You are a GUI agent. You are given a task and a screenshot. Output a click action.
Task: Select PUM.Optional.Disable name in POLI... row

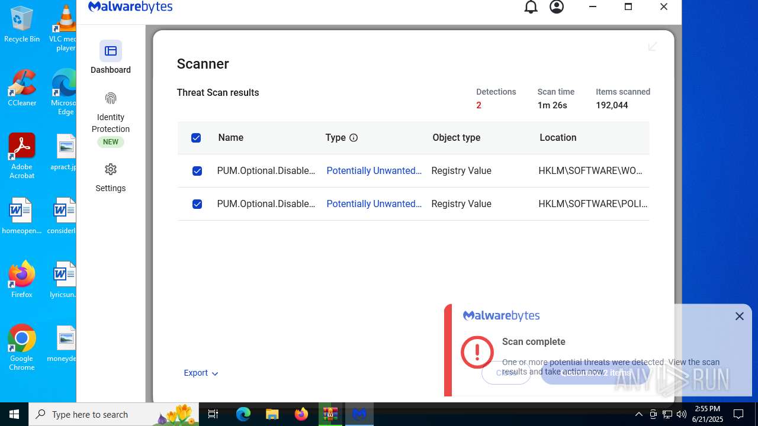266,204
